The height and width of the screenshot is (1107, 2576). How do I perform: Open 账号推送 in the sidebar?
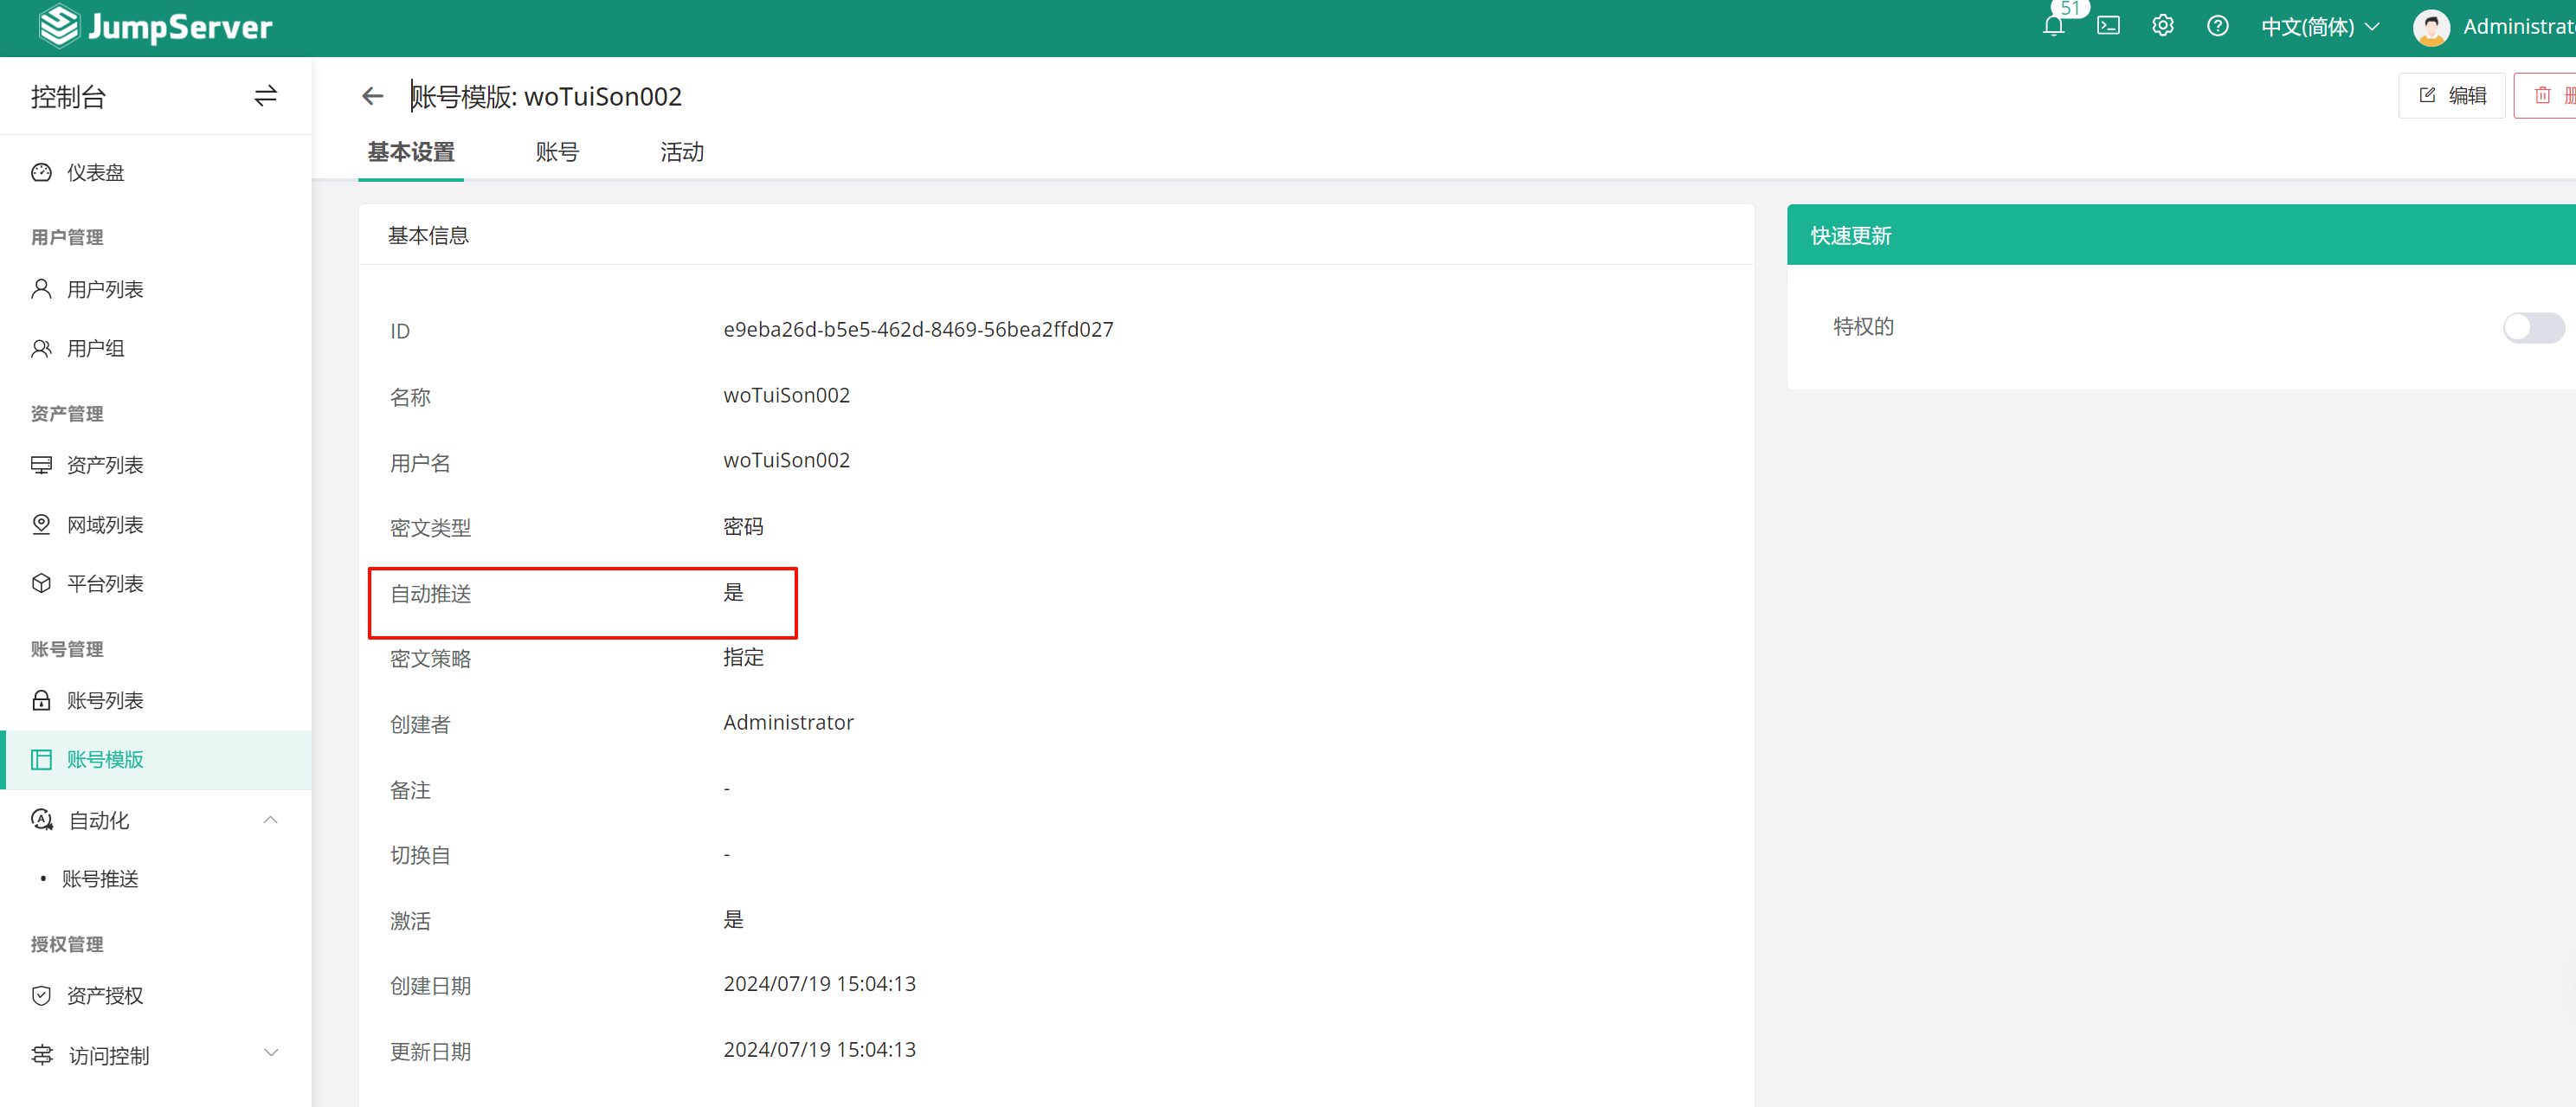[100, 879]
